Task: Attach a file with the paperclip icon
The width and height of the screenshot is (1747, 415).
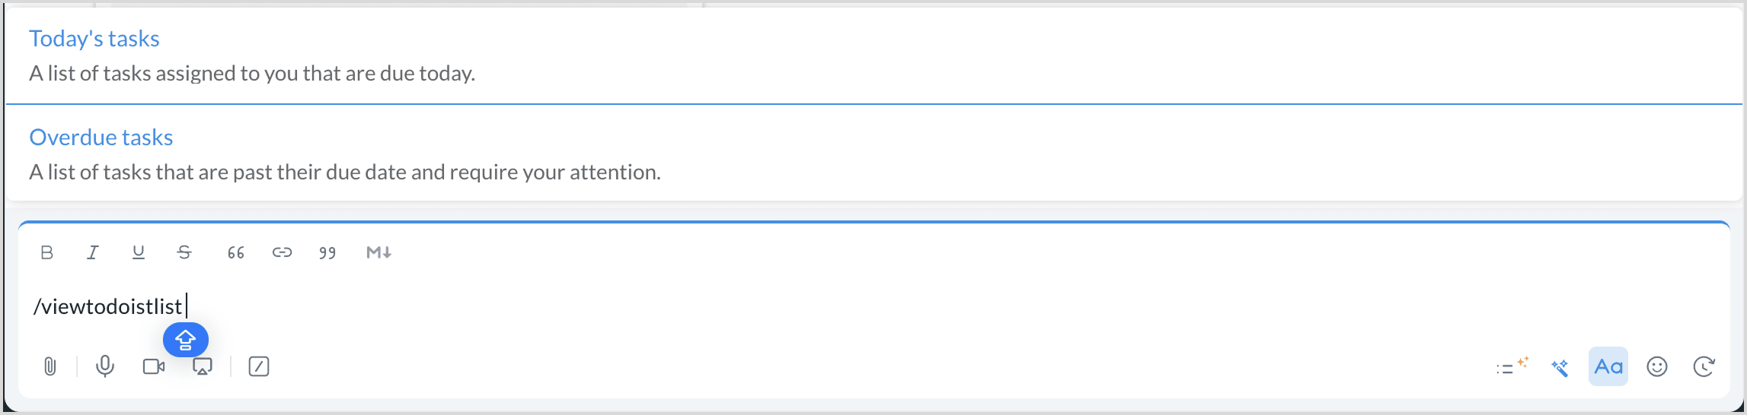Action: (50, 366)
